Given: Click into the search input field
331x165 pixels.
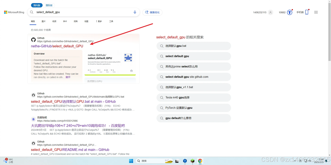Looking at the screenshot, I should pos(83,12).
